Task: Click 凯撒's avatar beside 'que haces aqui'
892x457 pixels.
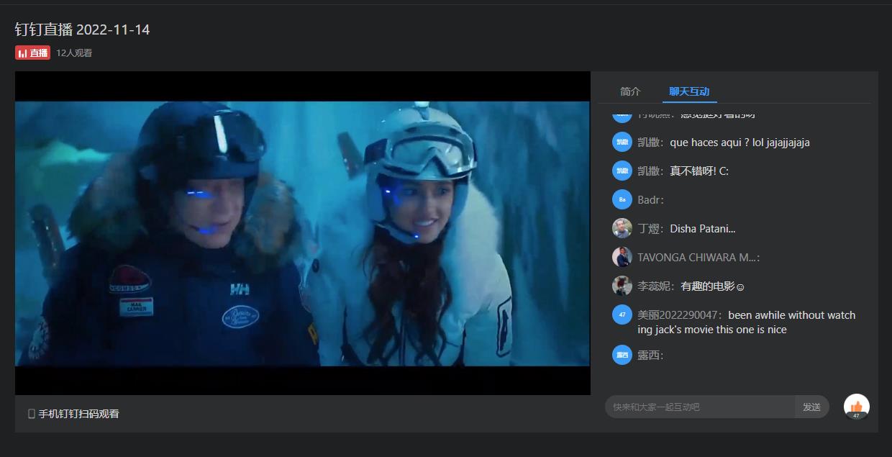Action: [x=622, y=142]
